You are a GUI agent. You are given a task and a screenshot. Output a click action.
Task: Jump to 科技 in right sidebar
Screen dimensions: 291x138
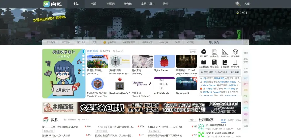click(x=246, y=78)
